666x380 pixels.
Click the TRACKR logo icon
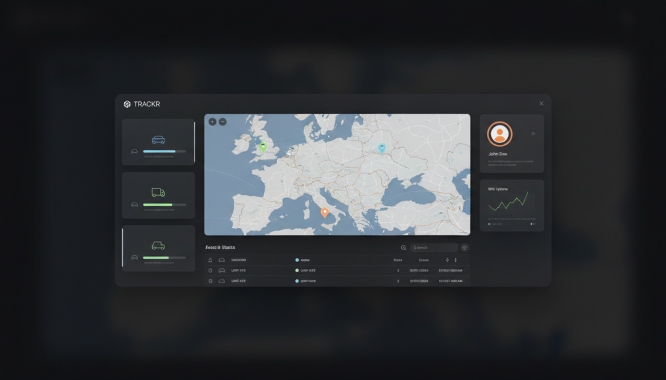(x=127, y=104)
